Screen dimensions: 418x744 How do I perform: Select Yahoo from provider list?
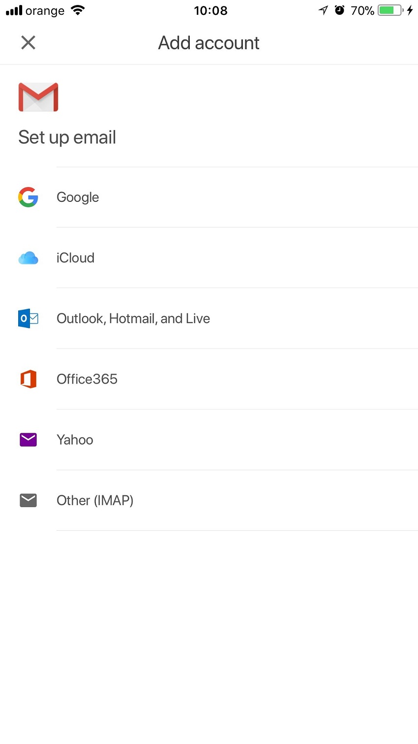pyautogui.click(x=75, y=440)
